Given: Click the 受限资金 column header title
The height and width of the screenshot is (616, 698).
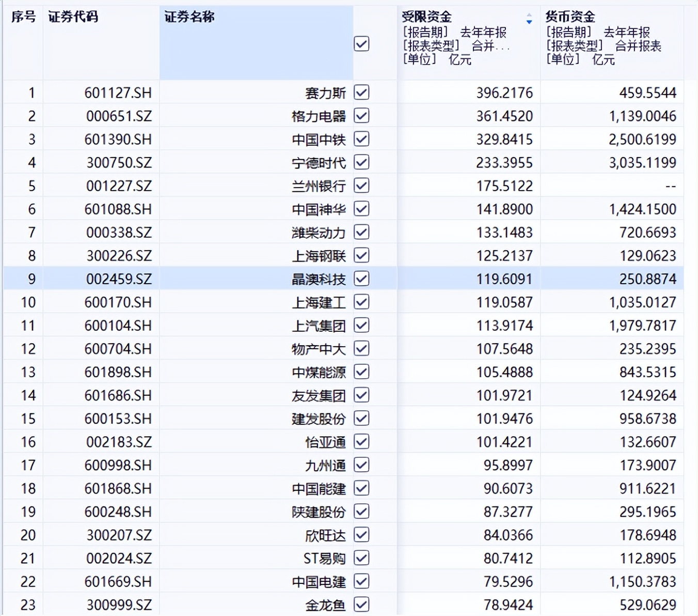Looking at the screenshot, I should (x=426, y=17).
